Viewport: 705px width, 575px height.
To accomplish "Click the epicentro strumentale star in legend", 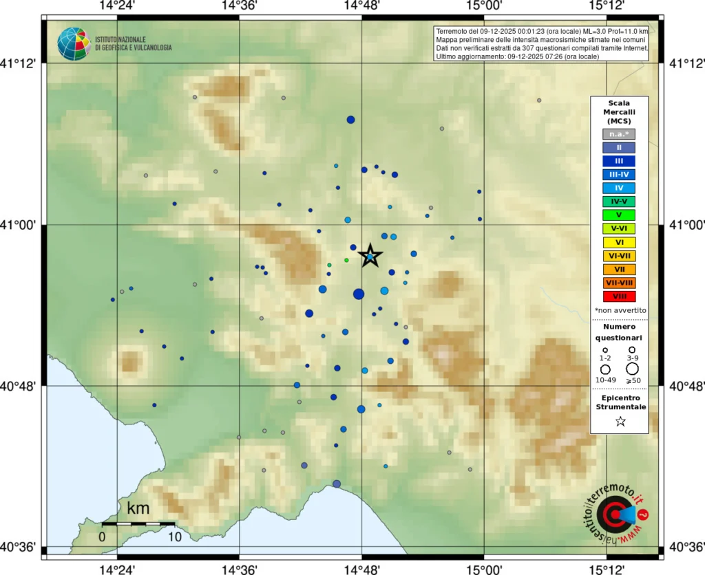I will pos(620,421).
